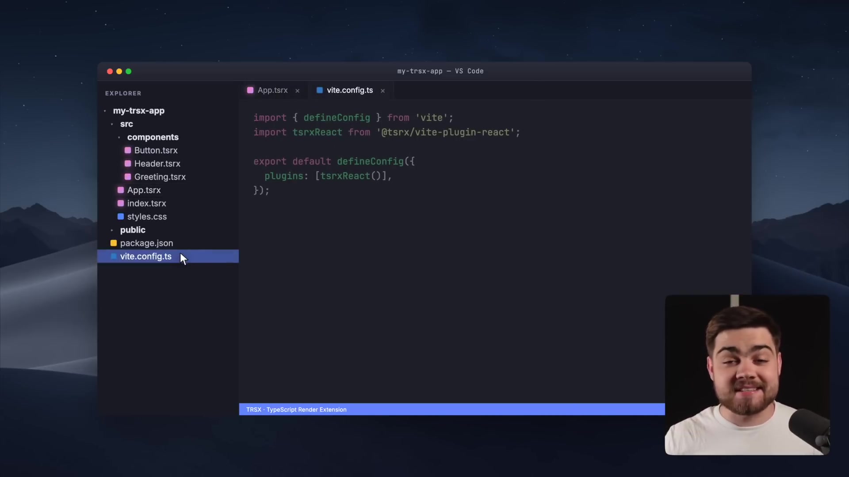Click the yellow minimize window button
The height and width of the screenshot is (477, 849).
(119, 71)
